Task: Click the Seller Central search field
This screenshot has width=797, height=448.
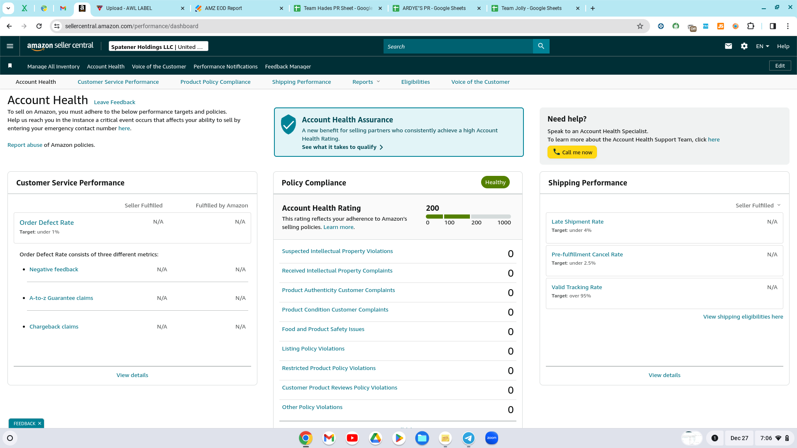Action: point(458,46)
